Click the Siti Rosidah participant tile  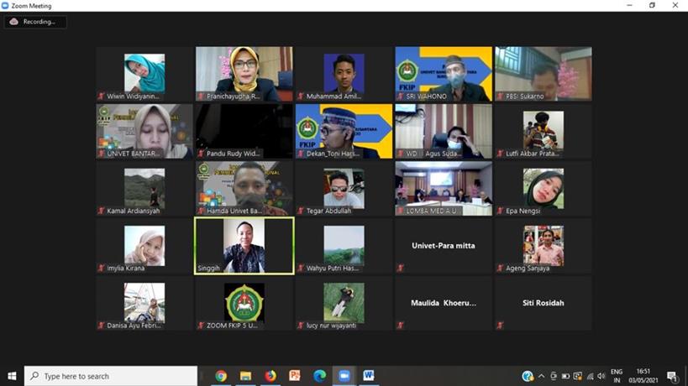pyautogui.click(x=542, y=303)
